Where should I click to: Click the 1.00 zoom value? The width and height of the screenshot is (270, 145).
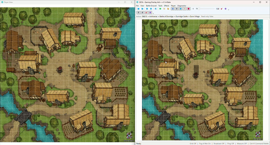[x=217, y=9]
